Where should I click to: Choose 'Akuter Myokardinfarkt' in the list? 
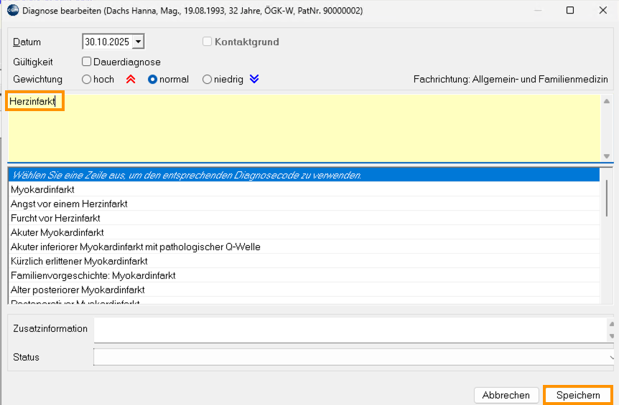[x=57, y=232]
